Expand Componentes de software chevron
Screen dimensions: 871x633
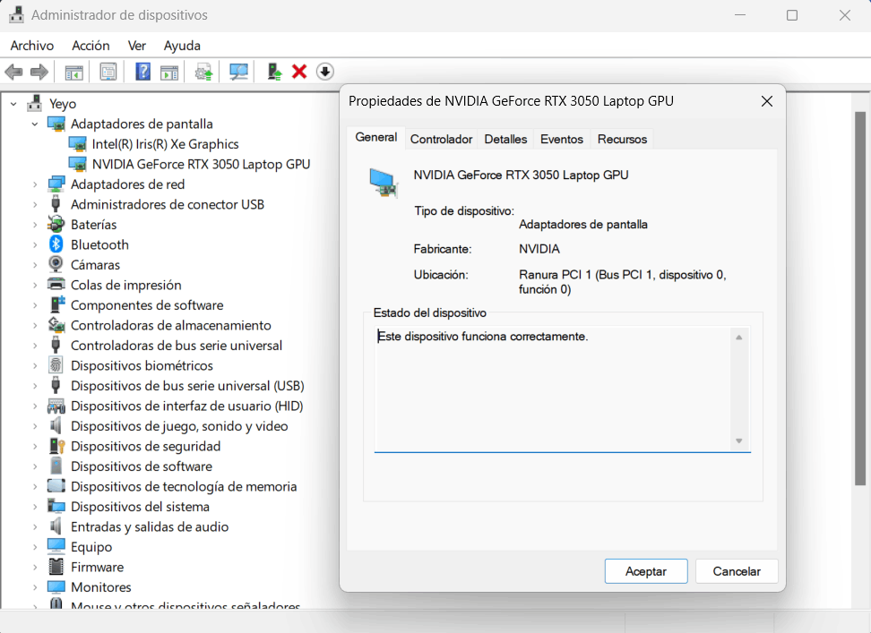[x=35, y=305]
